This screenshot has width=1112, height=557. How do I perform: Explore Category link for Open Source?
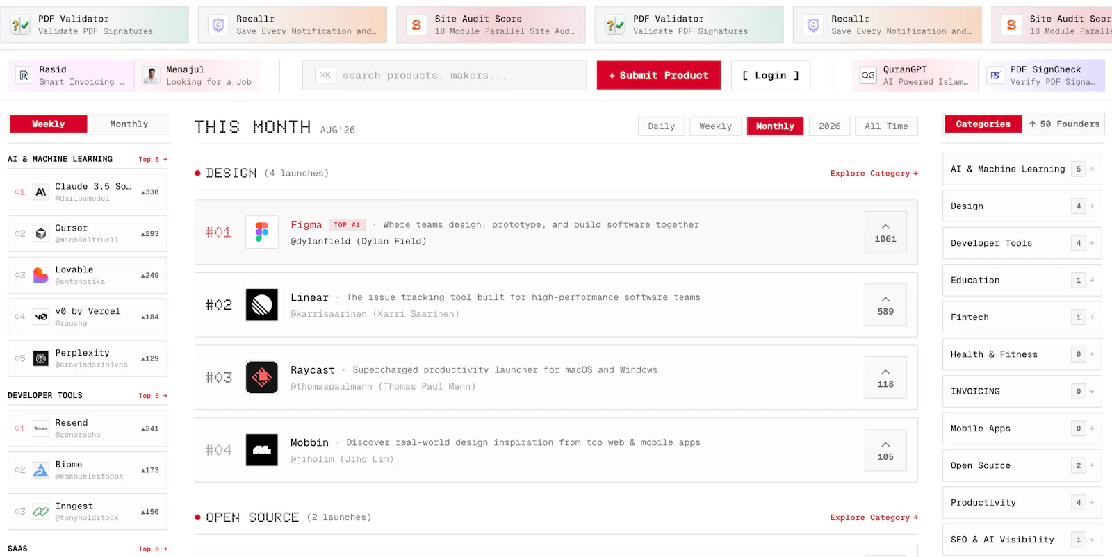874,517
